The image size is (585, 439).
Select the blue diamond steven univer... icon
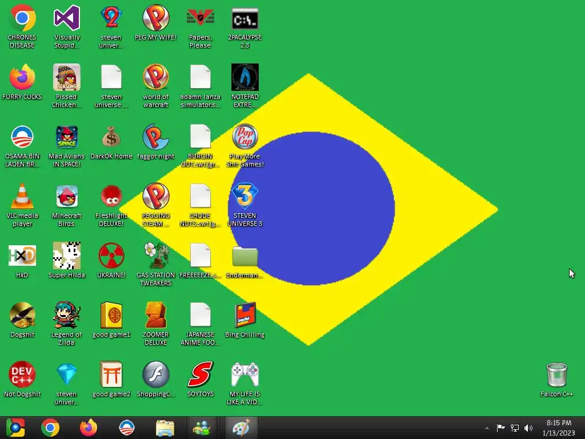(x=67, y=375)
